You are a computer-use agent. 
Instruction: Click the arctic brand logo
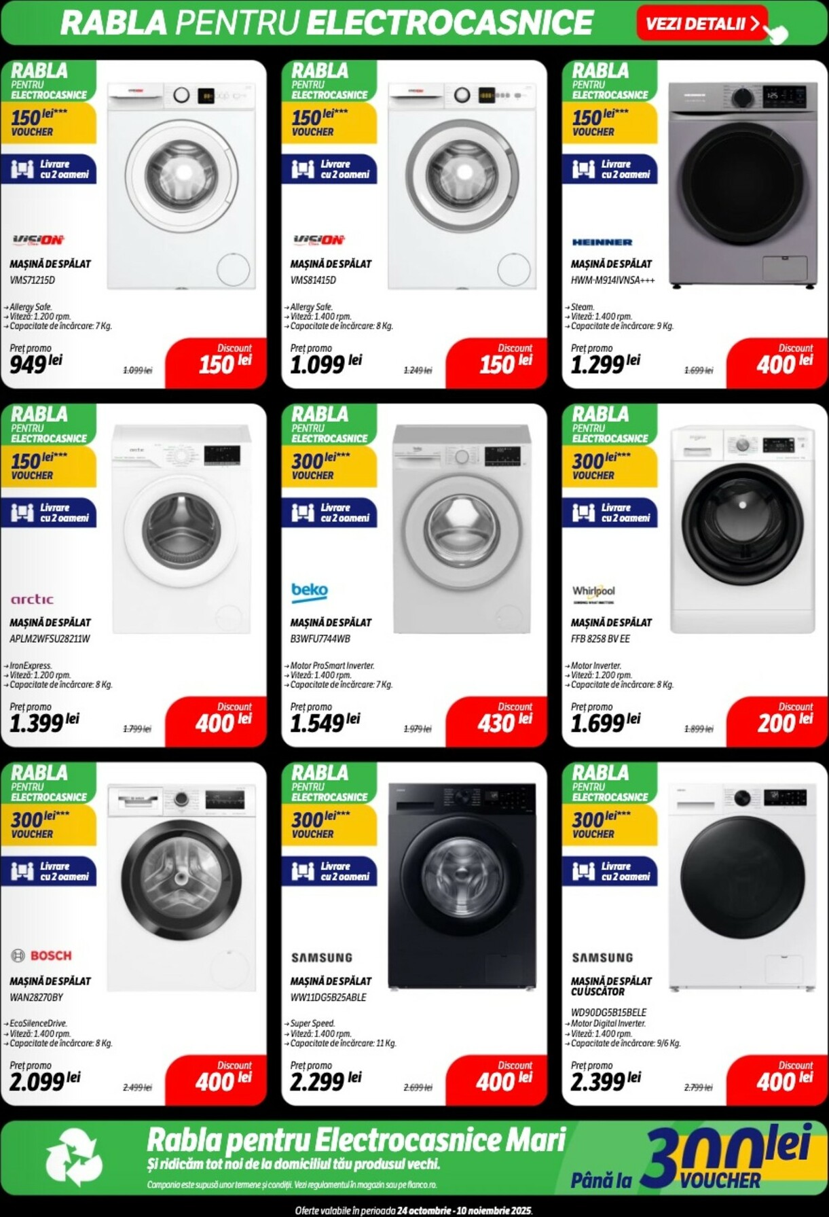[32, 599]
